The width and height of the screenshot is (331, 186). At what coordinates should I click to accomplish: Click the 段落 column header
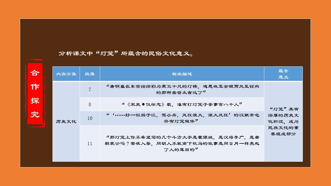click(90, 74)
